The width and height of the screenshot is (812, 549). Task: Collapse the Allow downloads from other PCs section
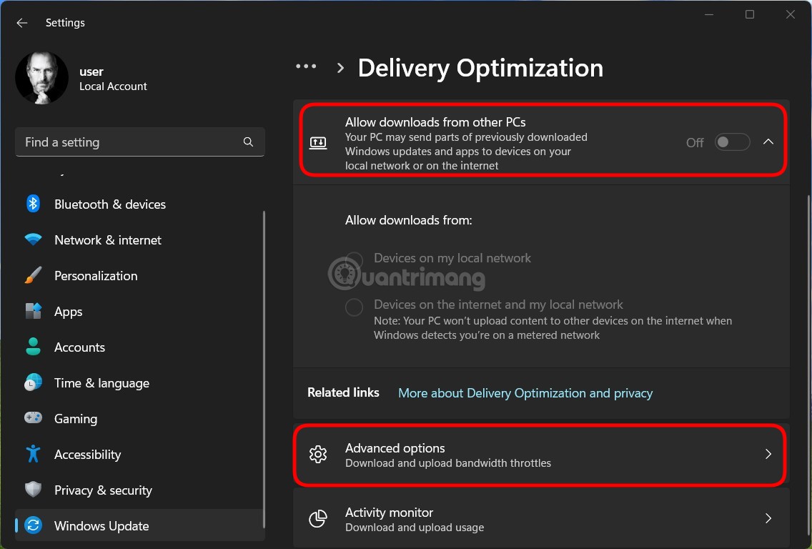(x=768, y=142)
